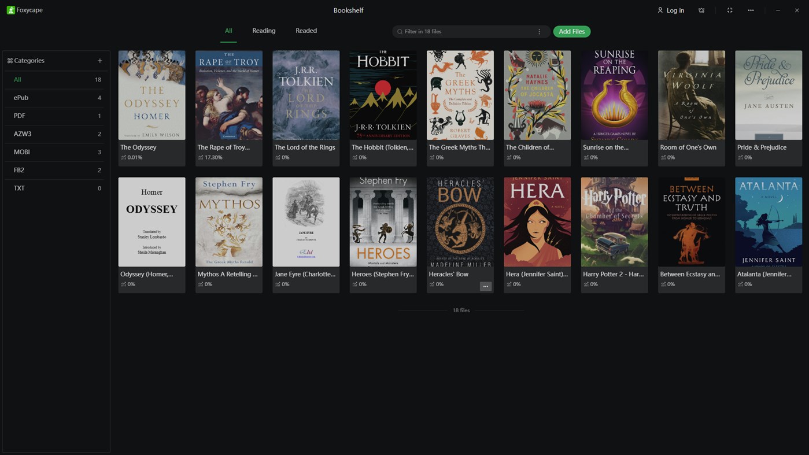Viewport: 809px width, 455px height.
Task: Open The Lord of the Rings cover
Action: (x=306, y=95)
